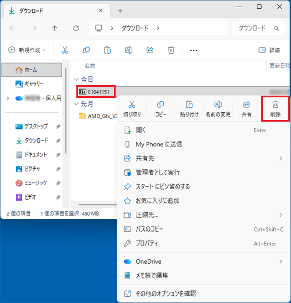Select 管理者として実行
Viewport: 291px width, 303px height.
click(203, 173)
